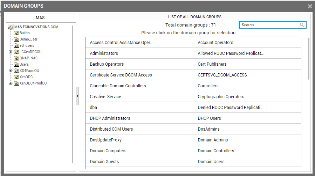Select the dba domain group
The width and height of the screenshot is (315, 176).
click(94, 107)
